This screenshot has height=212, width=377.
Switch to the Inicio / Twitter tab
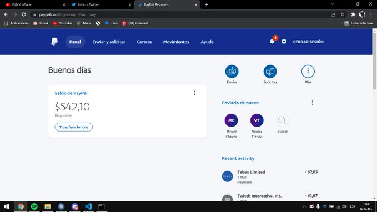101,4
